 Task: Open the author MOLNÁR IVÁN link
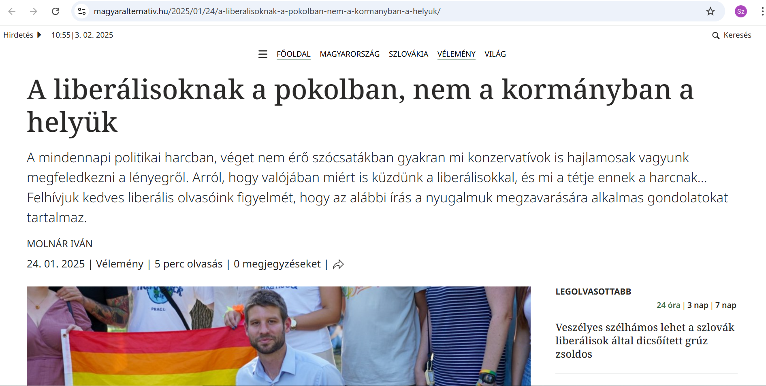coord(60,244)
